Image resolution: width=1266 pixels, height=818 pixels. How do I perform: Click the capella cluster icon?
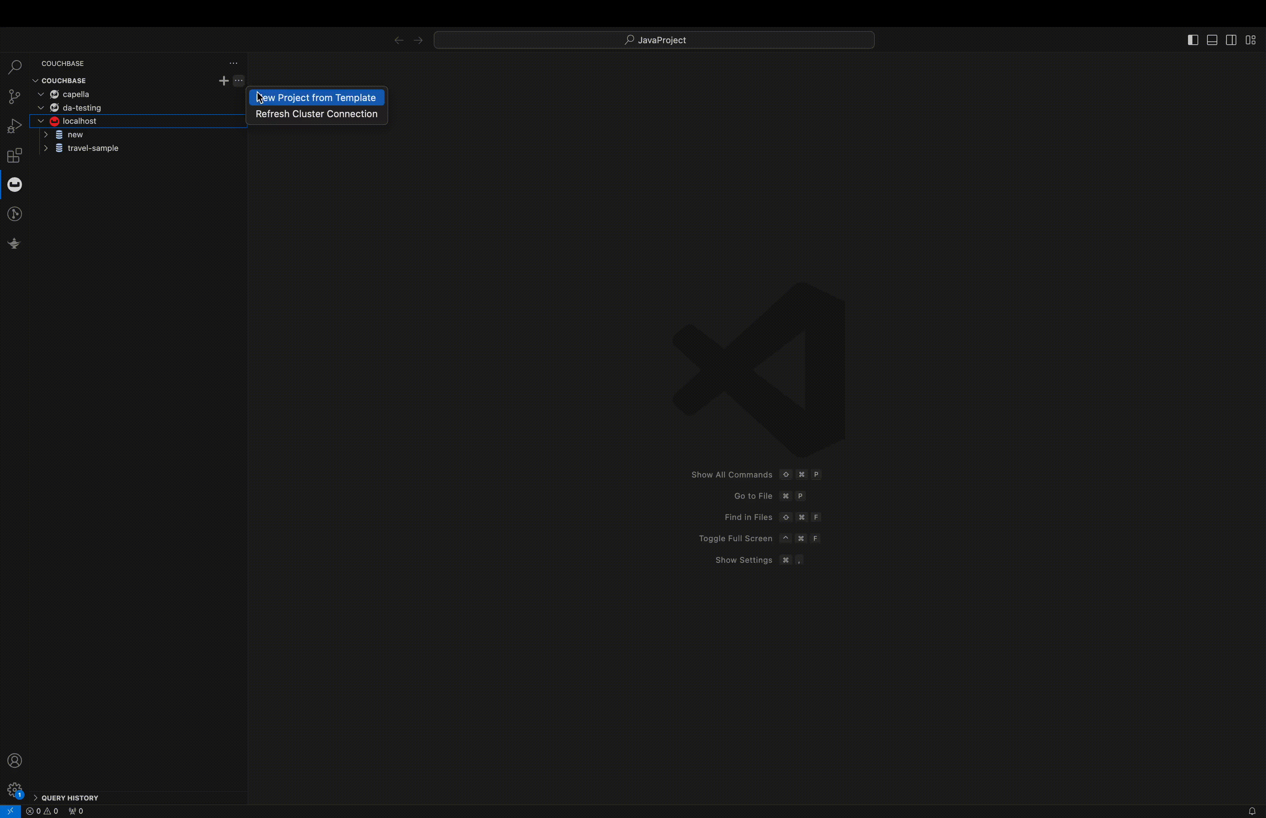pyautogui.click(x=54, y=94)
